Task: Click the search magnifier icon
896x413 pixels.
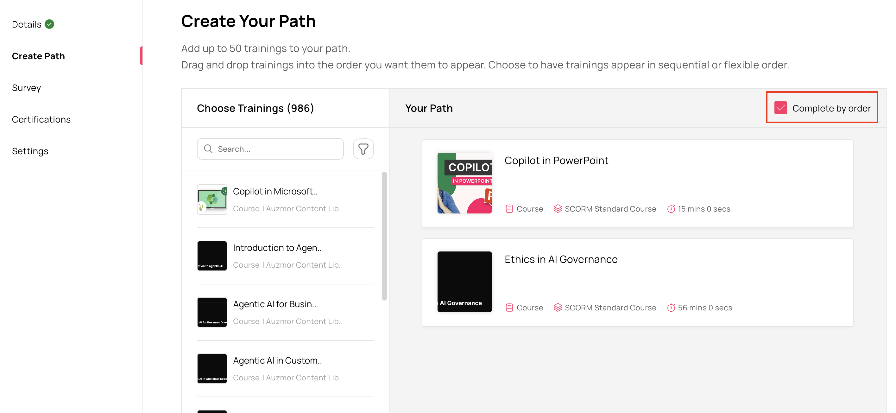Action: [x=208, y=149]
